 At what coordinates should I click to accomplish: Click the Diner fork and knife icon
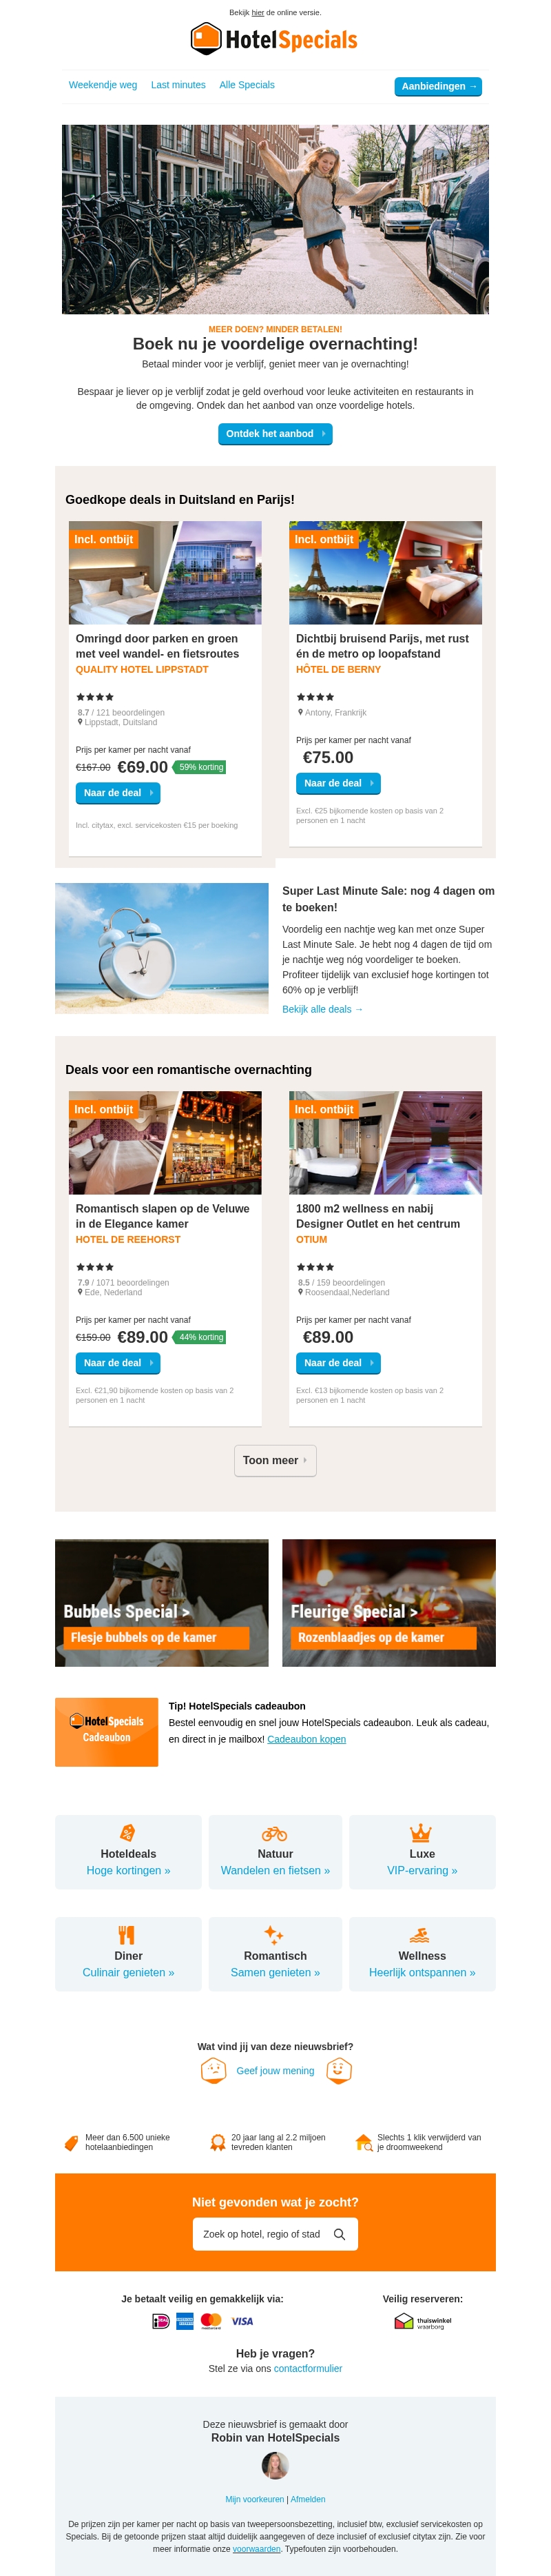coord(126,1935)
